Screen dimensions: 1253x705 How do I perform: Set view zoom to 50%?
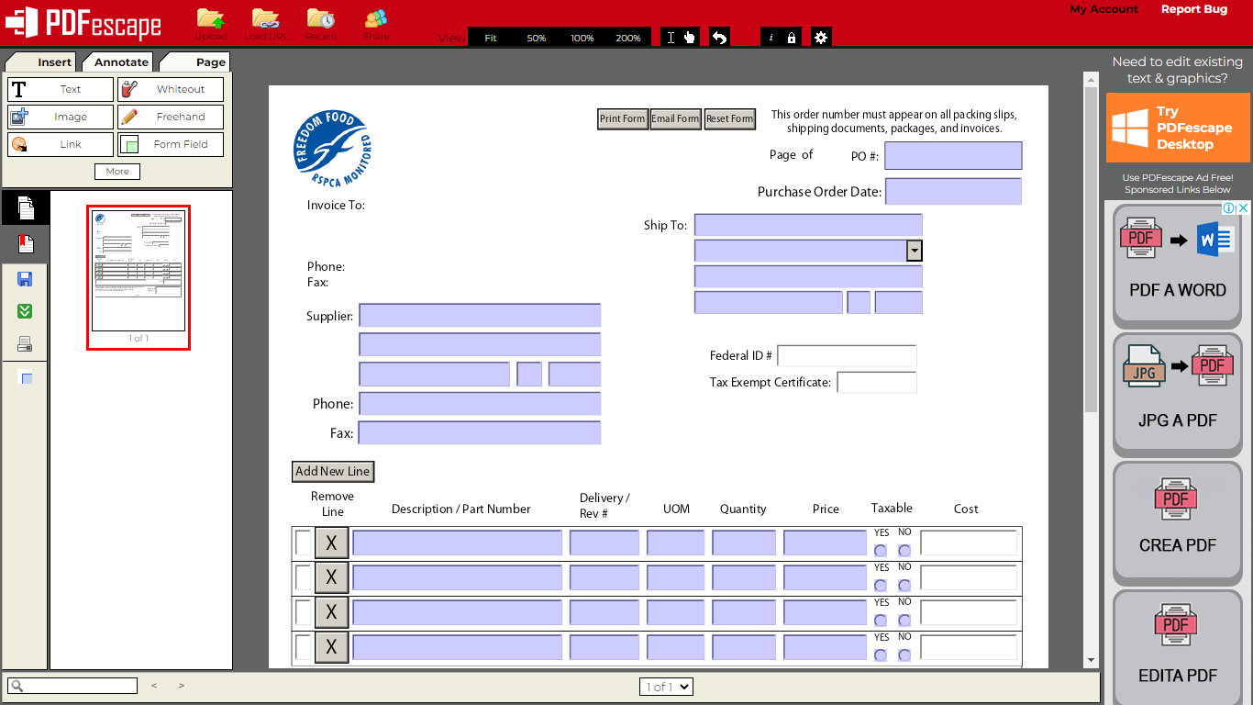point(537,38)
